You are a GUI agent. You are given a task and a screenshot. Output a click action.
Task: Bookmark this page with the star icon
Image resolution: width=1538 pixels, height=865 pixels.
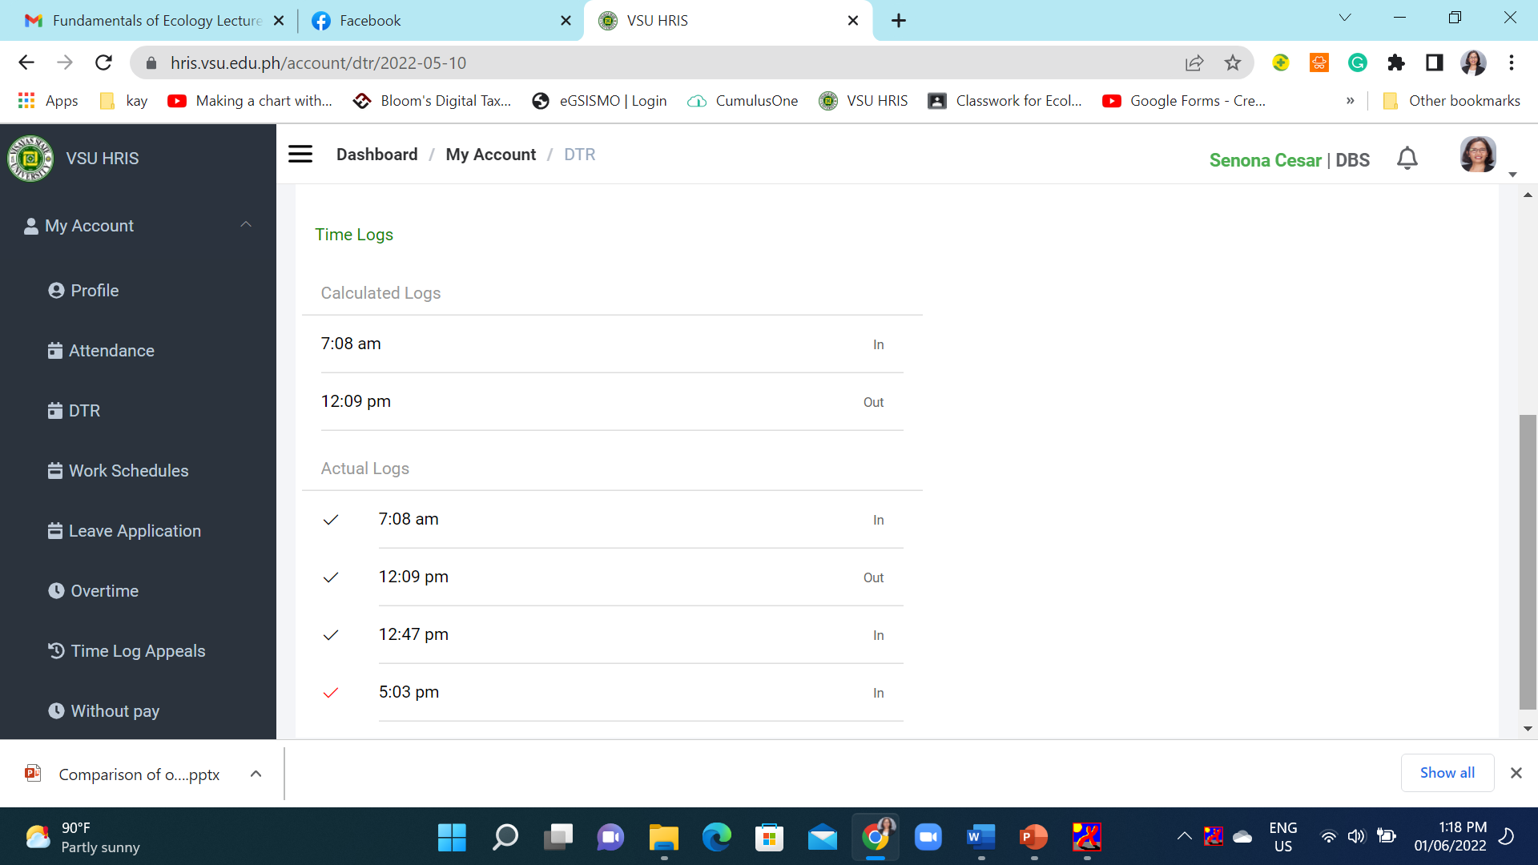tap(1232, 62)
